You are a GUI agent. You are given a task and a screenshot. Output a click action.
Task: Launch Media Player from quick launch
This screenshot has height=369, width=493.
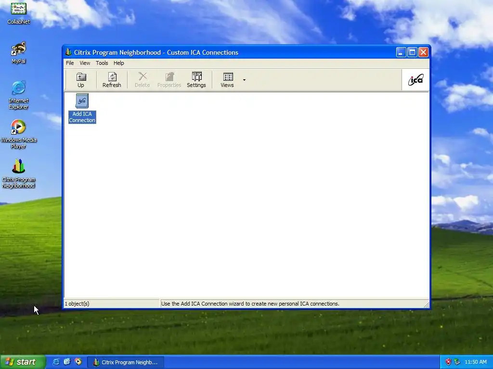(x=78, y=362)
